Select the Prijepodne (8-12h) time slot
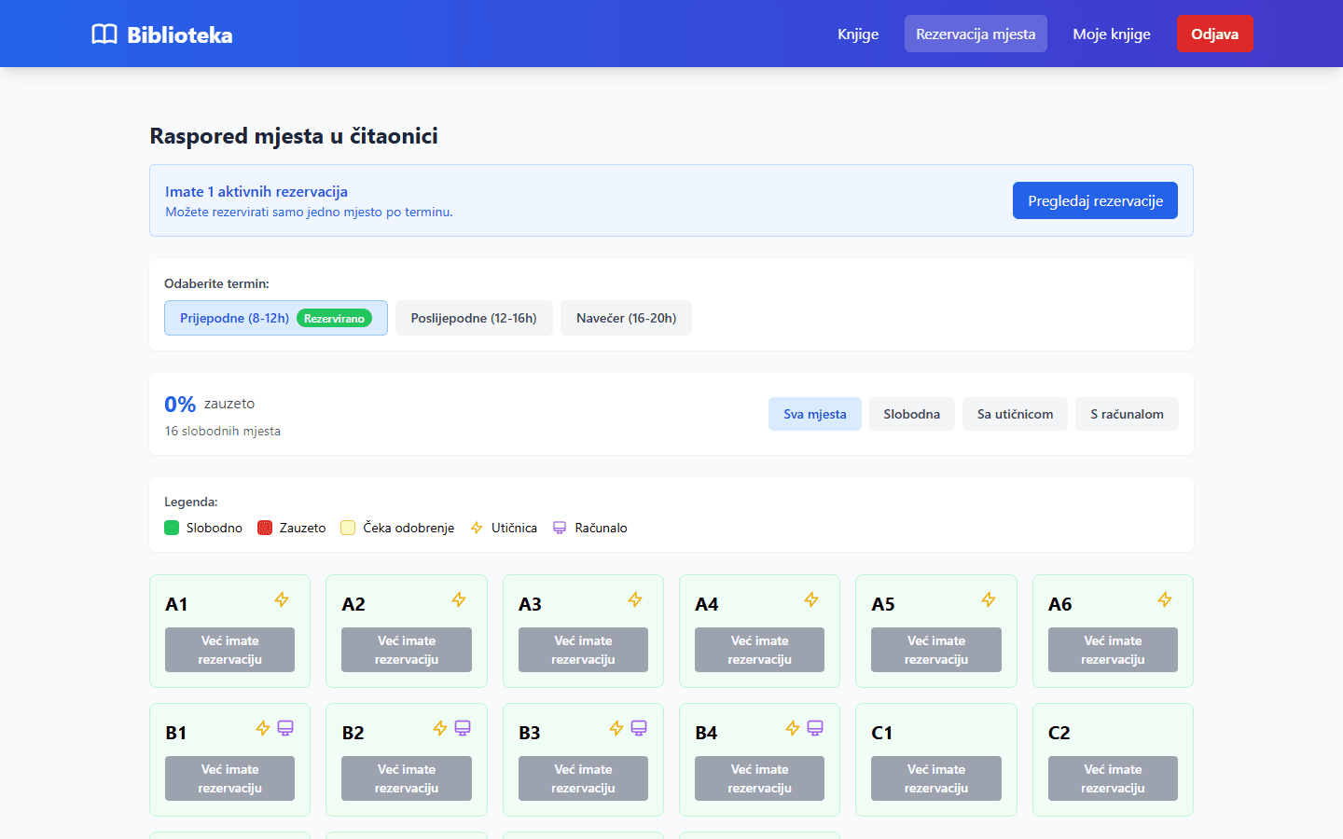Viewport: 1343px width, 839px height. (276, 318)
